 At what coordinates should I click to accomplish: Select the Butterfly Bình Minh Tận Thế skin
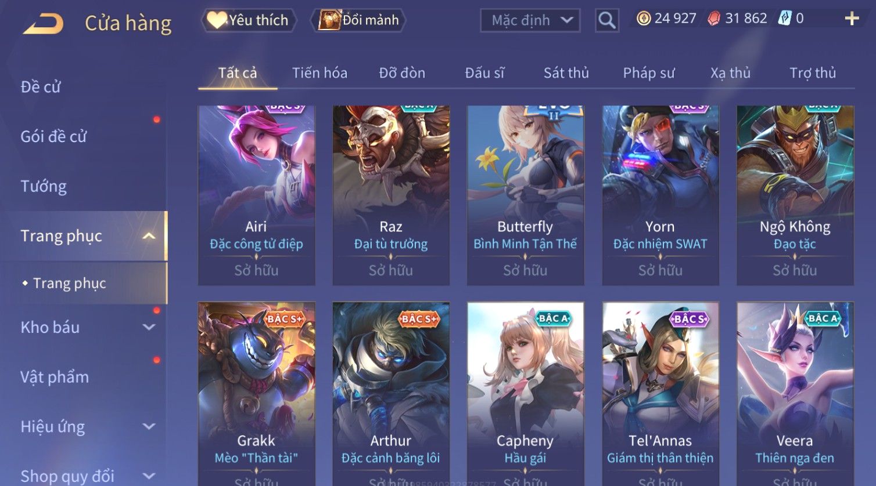coord(525,195)
